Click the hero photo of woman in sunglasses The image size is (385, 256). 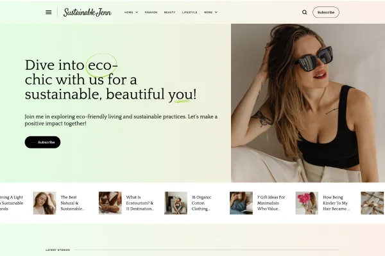308,103
